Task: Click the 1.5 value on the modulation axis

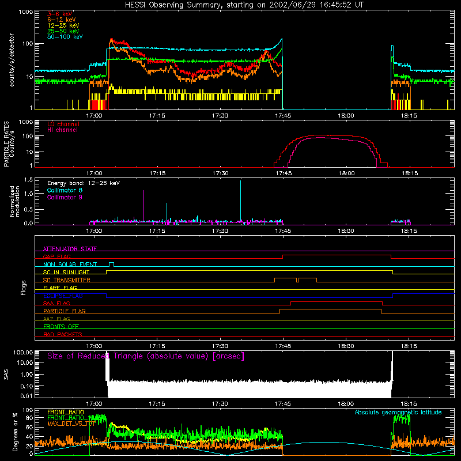Action: click(x=28, y=180)
